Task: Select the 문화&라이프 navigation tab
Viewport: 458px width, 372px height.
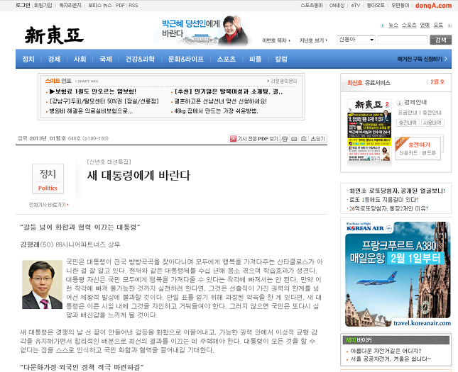Action: [x=186, y=60]
